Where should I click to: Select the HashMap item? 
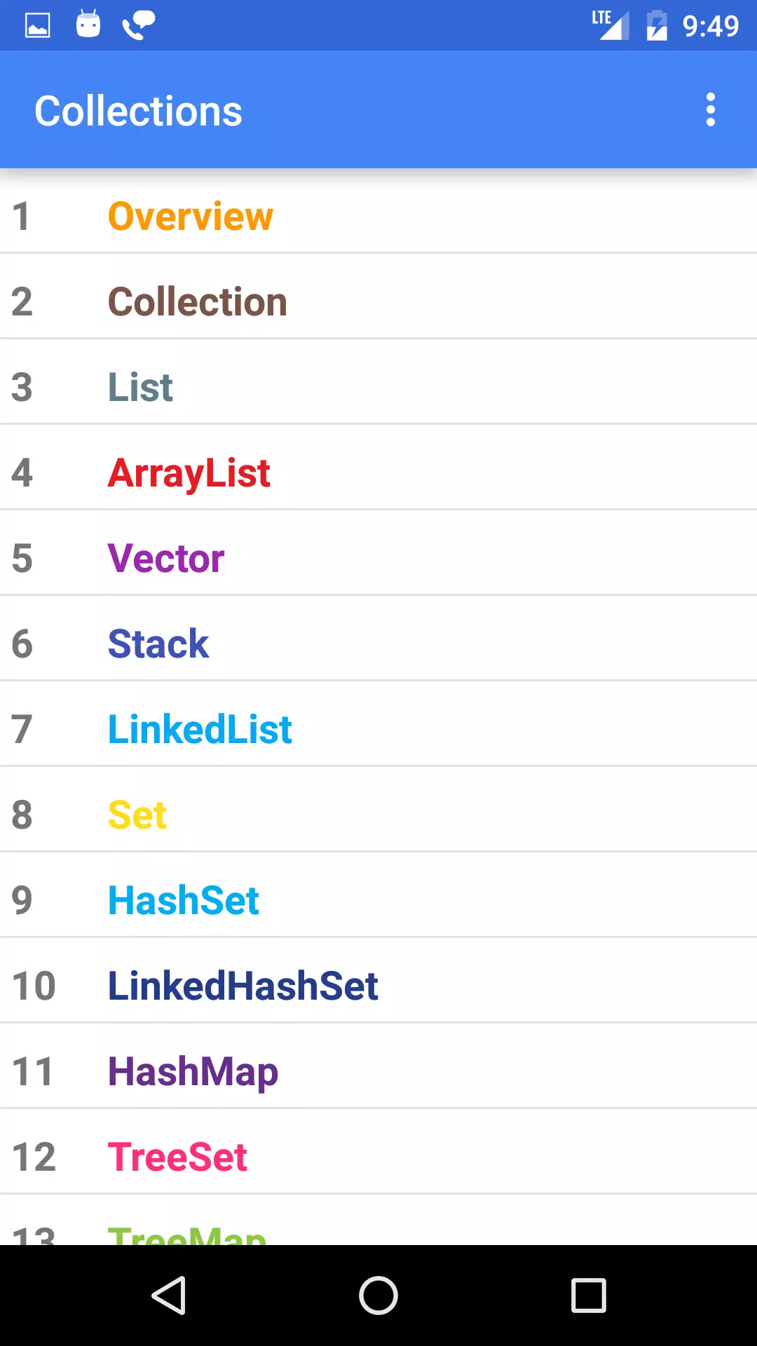[378, 1071]
